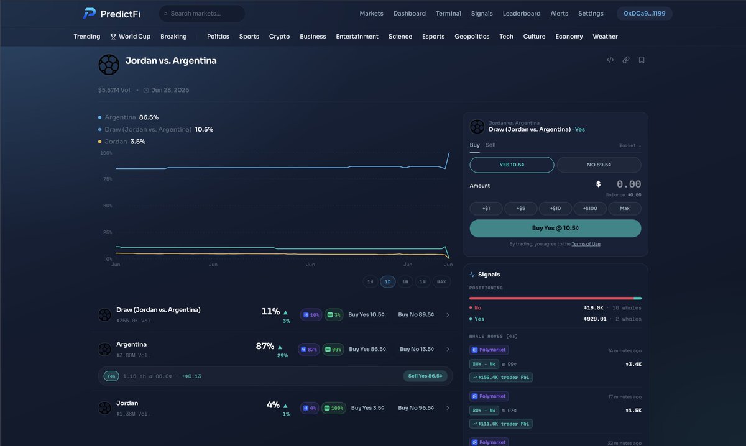The width and height of the screenshot is (746, 446).
Task: Click the Argentina row soccer ball icon
Action: [x=104, y=349]
